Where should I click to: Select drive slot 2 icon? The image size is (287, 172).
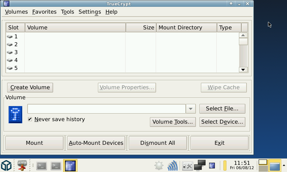(x=10, y=44)
